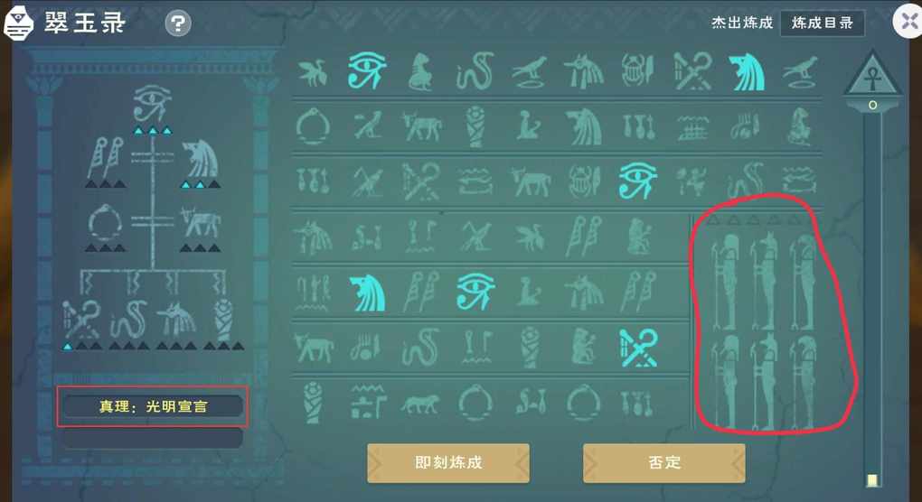Viewport: 922px width, 502px height.
Task: Click the circle marker atop the slider track
Action: pyautogui.click(x=872, y=105)
